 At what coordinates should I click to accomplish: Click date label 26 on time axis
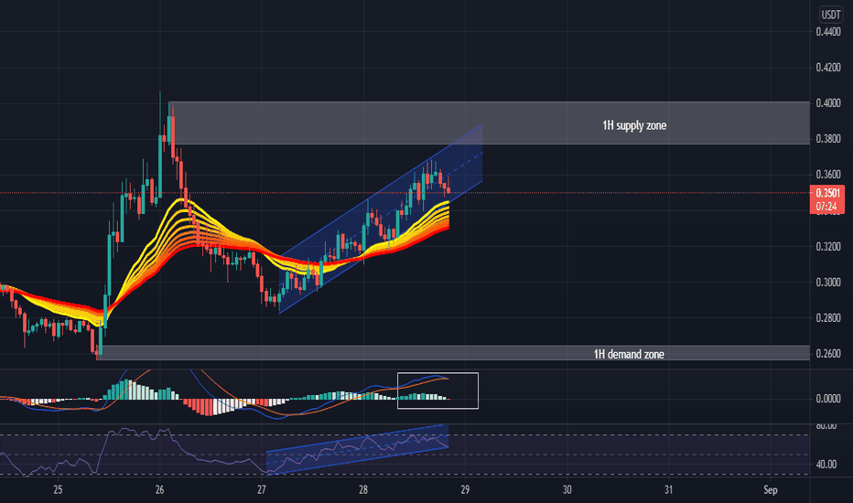point(159,490)
